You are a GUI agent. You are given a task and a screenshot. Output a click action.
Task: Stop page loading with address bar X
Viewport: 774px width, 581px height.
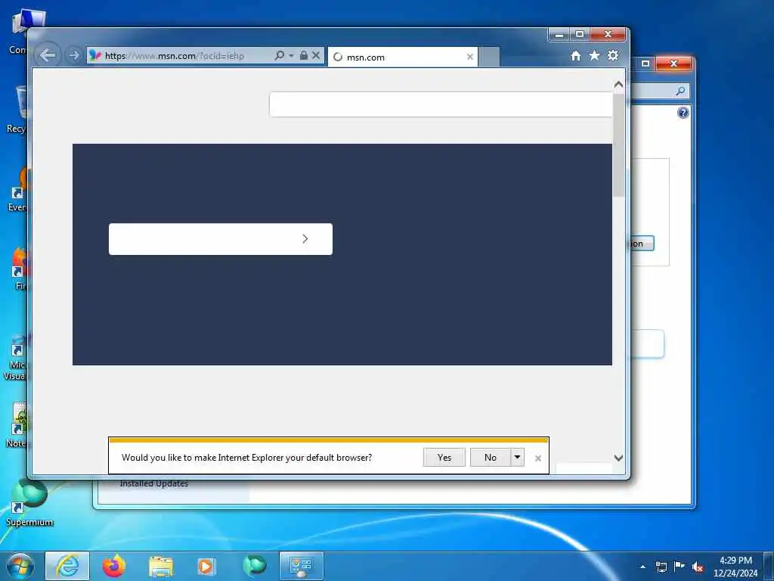[x=316, y=55]
